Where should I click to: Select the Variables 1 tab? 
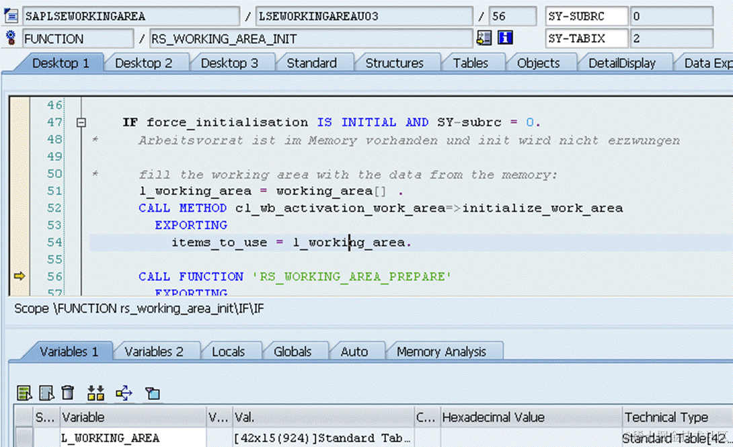tap(69, 352)
